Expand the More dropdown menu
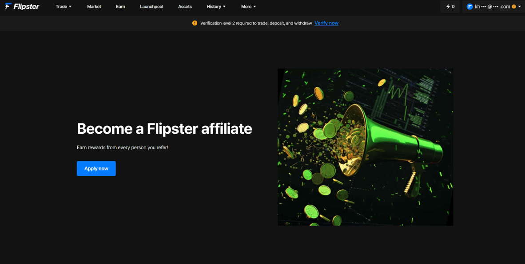Image resolution: width=525 pixels, height=264 pixels. (248, 6)
